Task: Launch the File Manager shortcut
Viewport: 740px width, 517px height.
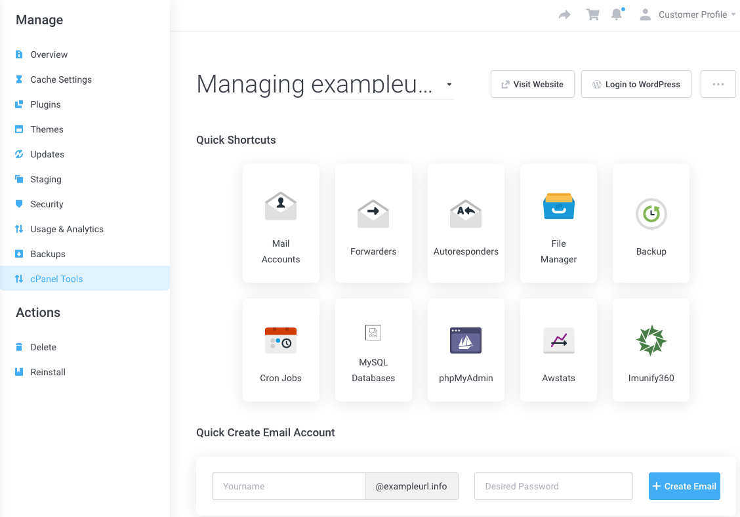Action: click(x=558, y=223)
